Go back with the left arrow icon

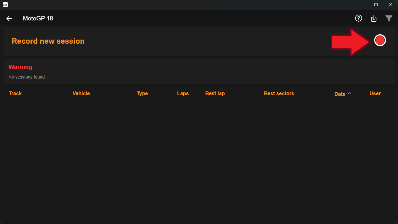click(9, 19)
